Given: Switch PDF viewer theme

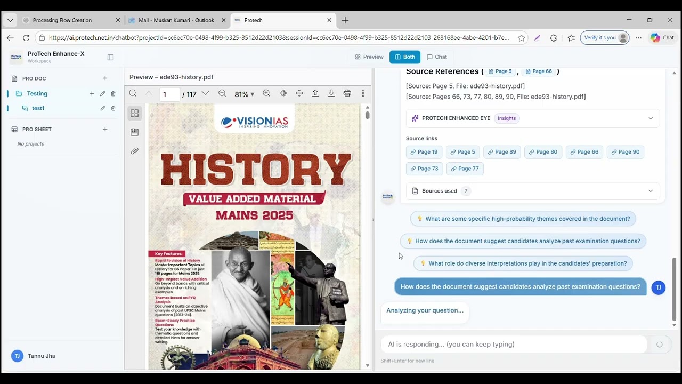Looking at the screenshot, I should coord(283,93).
